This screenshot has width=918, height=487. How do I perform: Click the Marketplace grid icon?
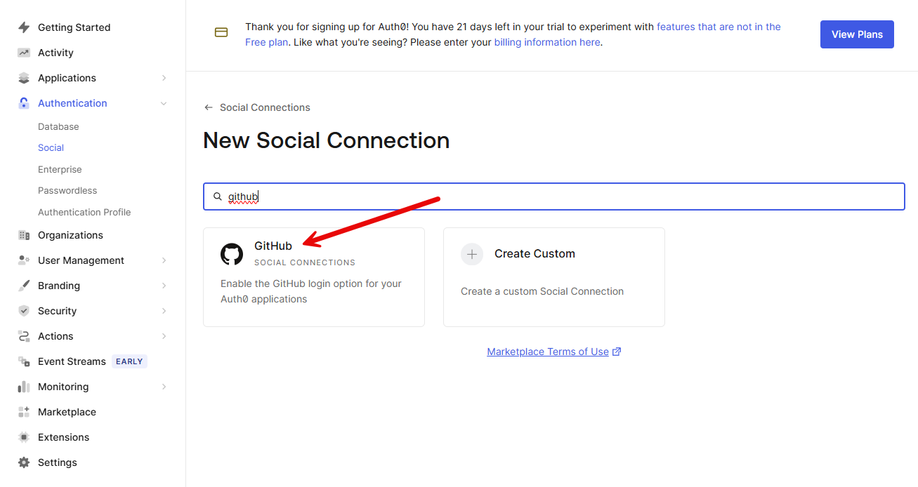(x=24, y=412)
